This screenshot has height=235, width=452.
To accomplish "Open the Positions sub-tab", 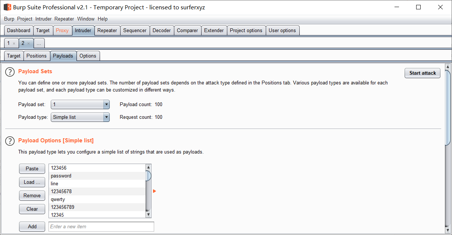I will (x=37, y=56).
